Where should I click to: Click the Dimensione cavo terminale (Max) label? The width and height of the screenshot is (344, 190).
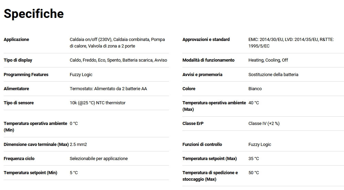[36, 145]
